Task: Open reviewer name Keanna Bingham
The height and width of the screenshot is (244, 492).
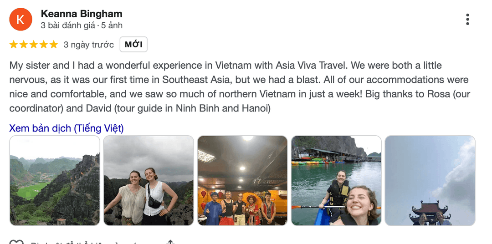Action: point(82,14)
